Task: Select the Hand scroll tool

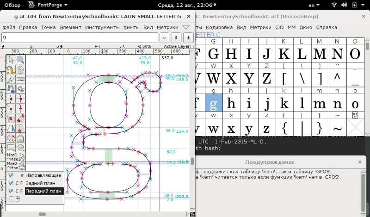Action: pos(20,70)
